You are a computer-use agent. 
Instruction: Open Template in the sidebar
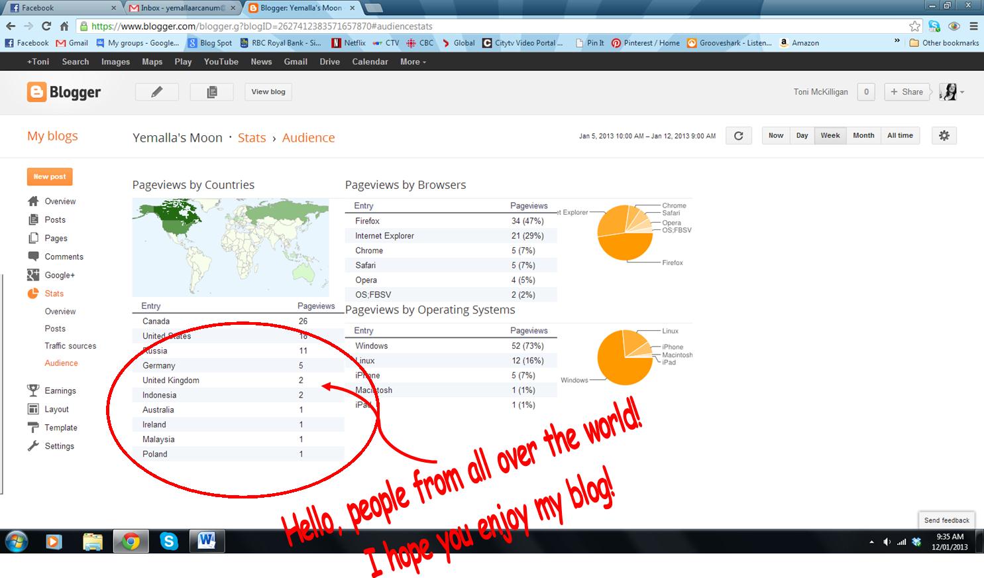52,428
